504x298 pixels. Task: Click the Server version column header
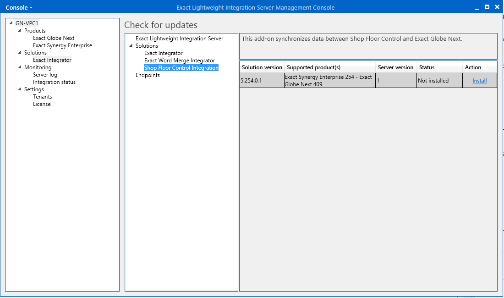click(x=396, y=67)
